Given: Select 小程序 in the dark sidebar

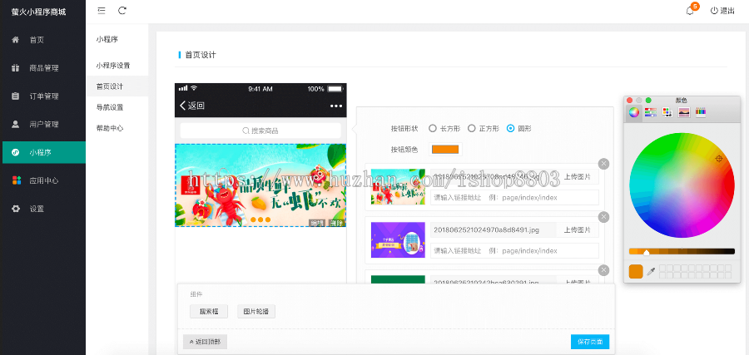Looking at the screenshot, I should click(44, 153).
